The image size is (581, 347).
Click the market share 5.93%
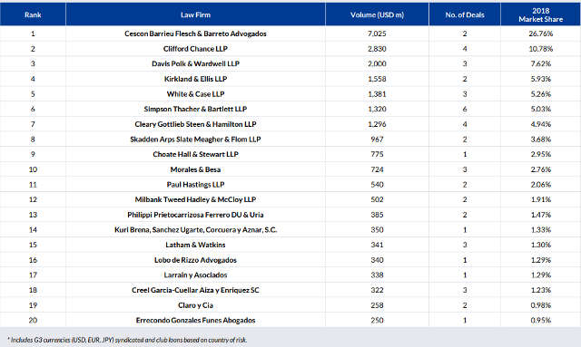point(541,79)
